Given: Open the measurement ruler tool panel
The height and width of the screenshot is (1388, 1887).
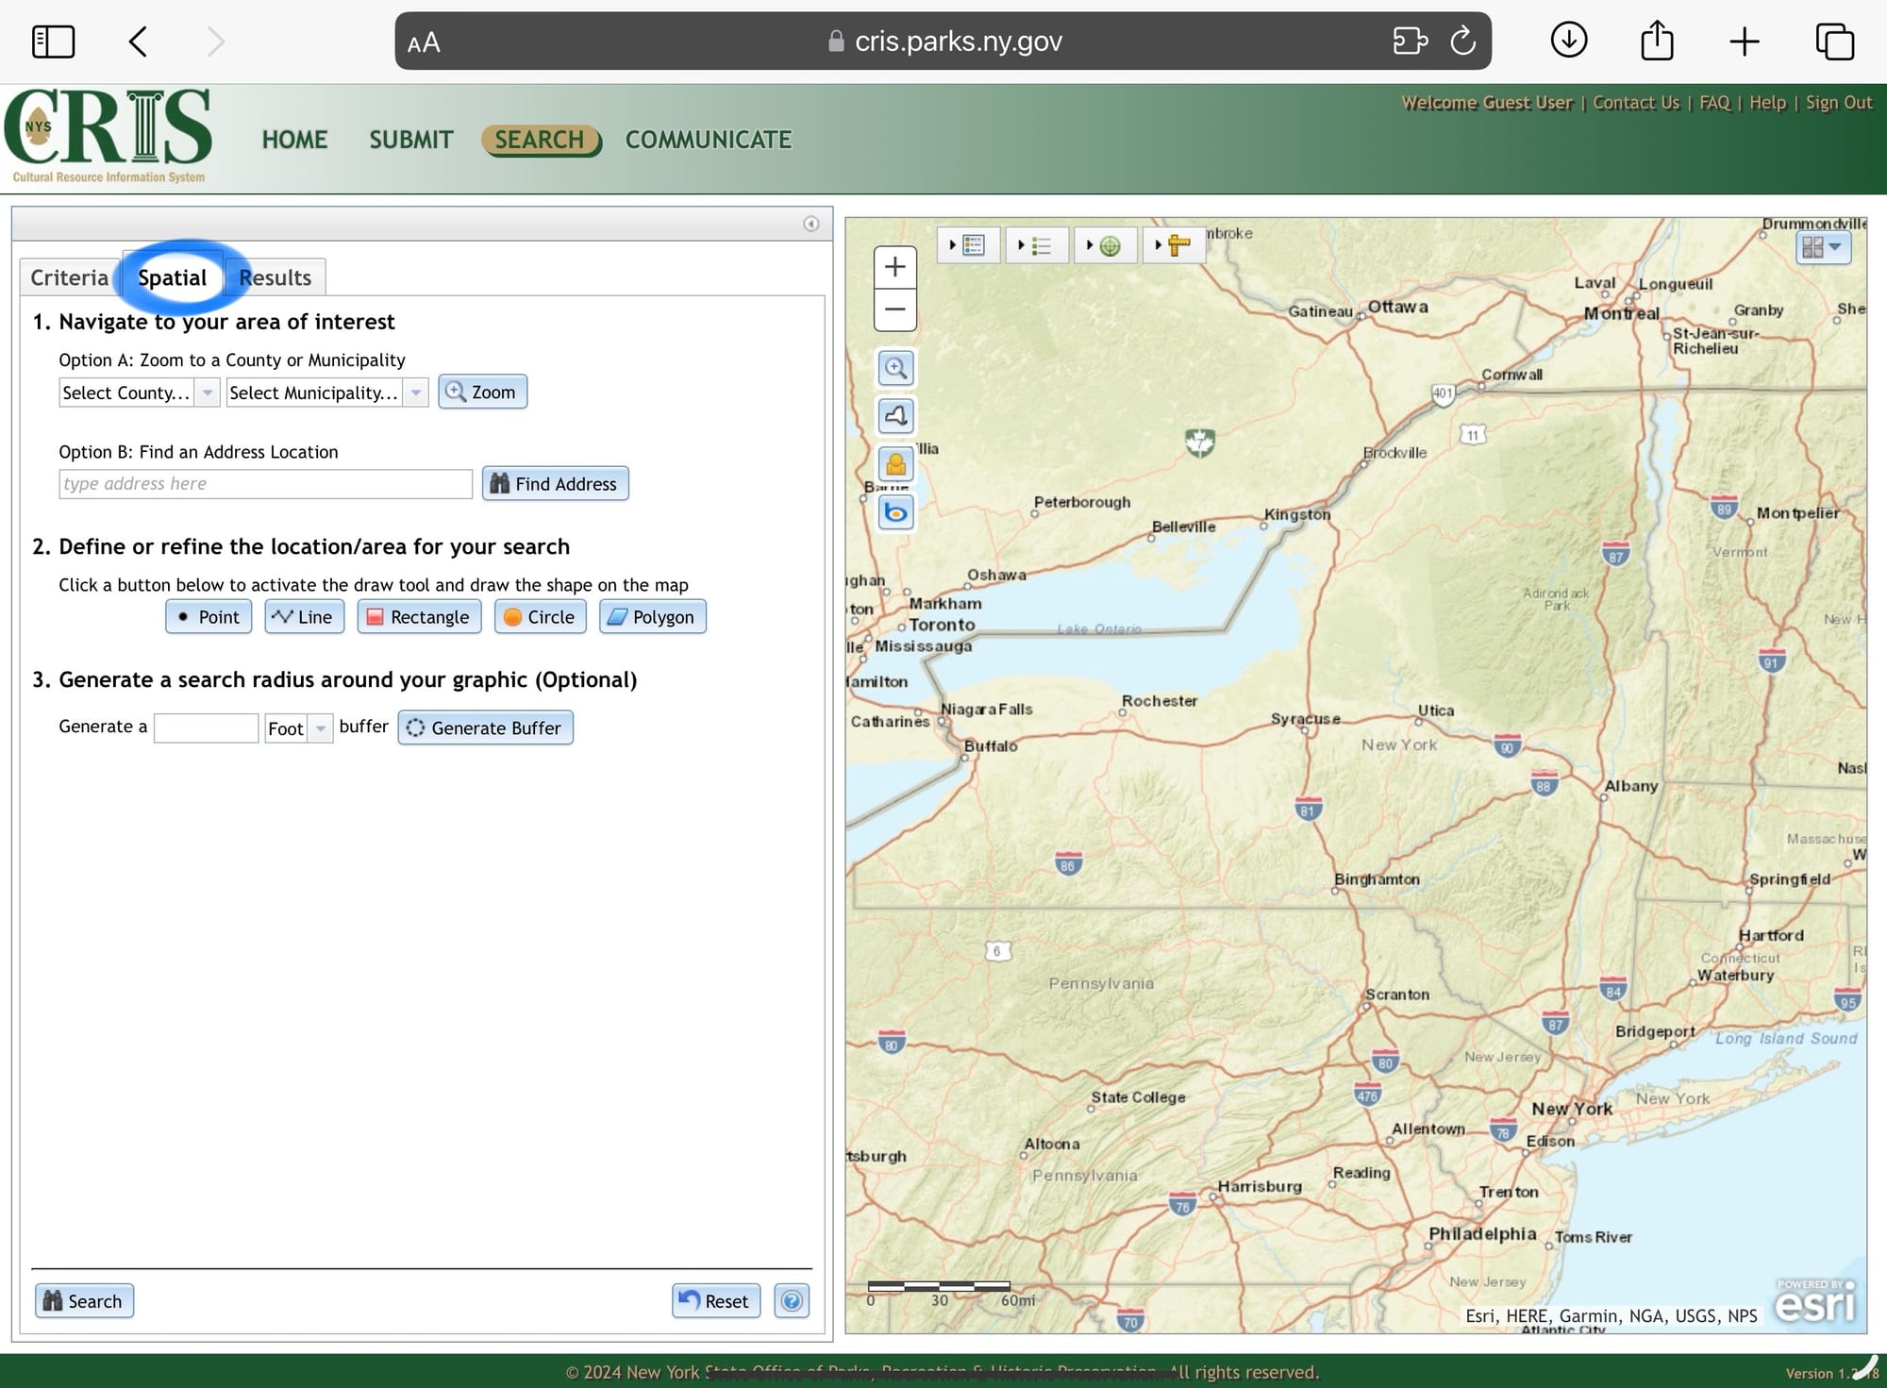Looking at the screenshot, I should [1173, 245].
